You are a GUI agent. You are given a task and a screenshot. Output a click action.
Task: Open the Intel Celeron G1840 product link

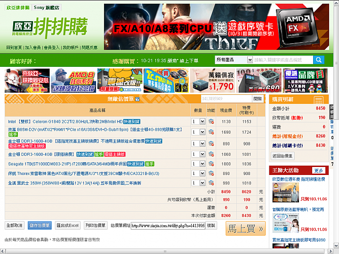pos(65,122)
